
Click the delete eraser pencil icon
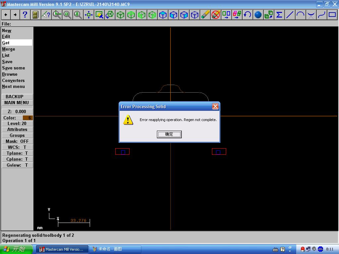(x=205, y=15)
